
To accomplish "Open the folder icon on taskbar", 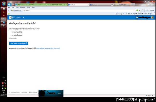I will [x=4, y=9].
